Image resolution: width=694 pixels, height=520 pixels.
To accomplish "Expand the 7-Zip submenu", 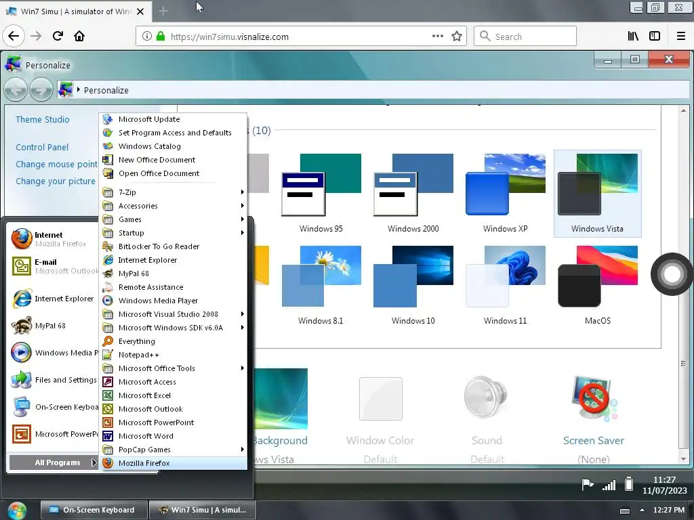I will click(x=173, y=192).
